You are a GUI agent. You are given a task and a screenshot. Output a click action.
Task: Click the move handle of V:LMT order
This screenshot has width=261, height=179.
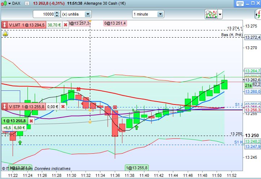pos(5,25)
